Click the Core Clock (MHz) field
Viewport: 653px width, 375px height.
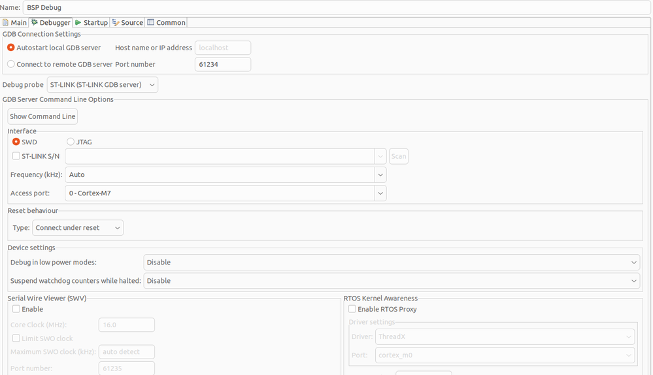(127, 325)
